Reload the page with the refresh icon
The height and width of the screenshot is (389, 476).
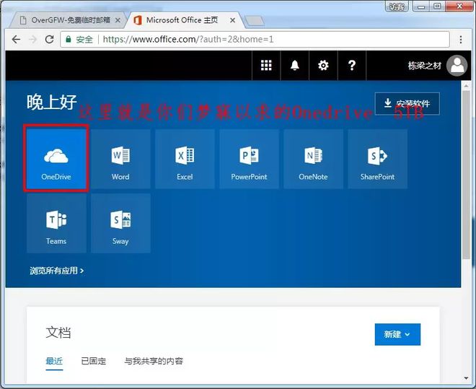pos(50,39)
